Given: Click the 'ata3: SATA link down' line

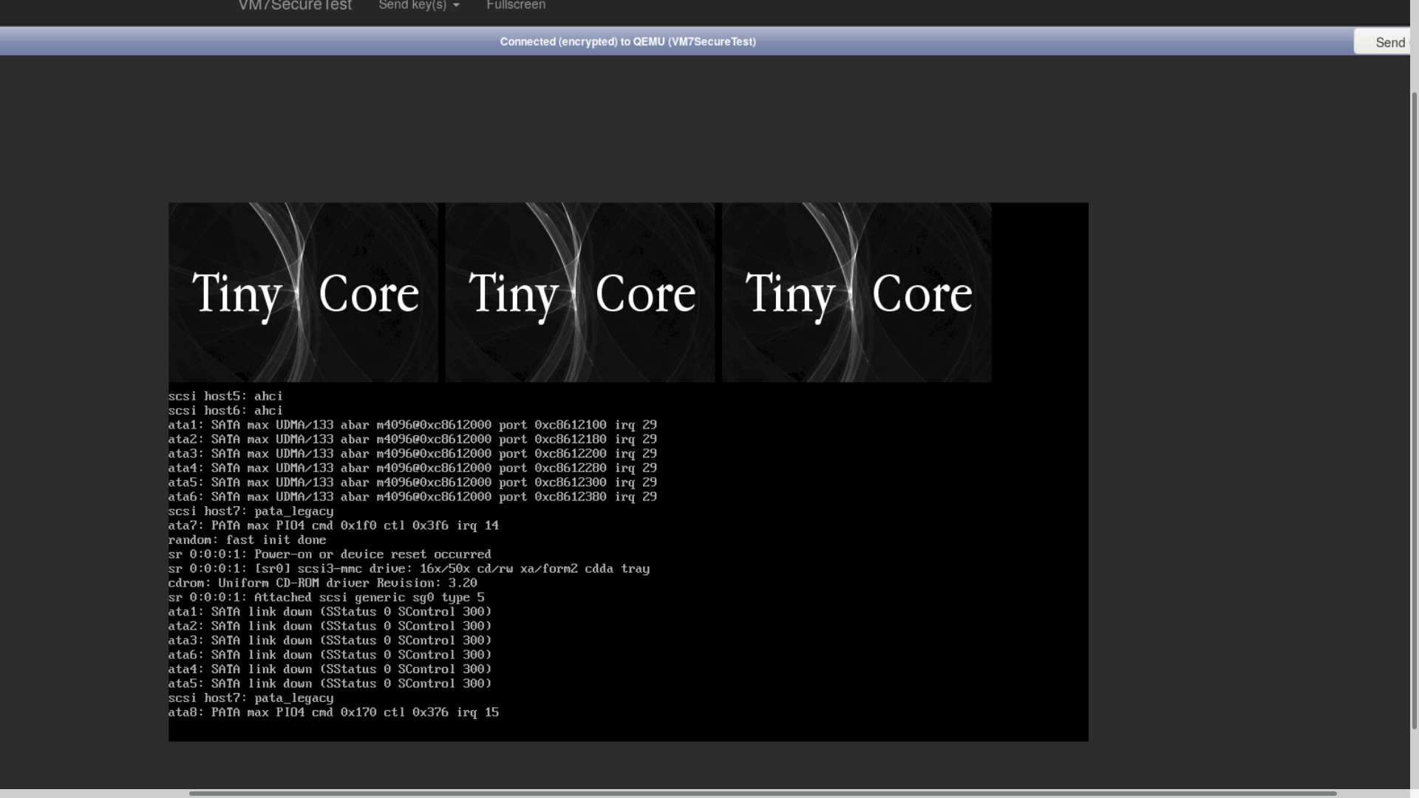Looking at the screenshot, I should [x=330, y=641].
